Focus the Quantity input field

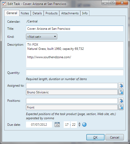click(x=75, y=73)
